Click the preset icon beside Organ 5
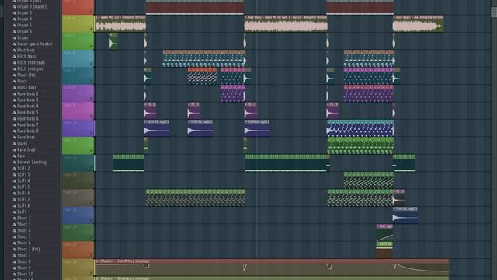The width and height of the screenshot is (497, 280). pyautogui.click(x=14, y=26)
